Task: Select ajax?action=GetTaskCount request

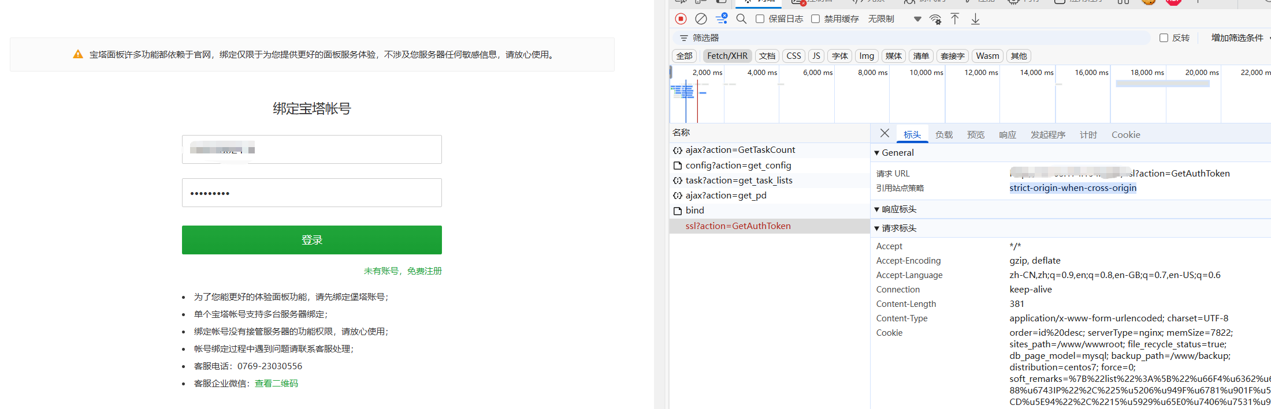Action: coord(770,150)
